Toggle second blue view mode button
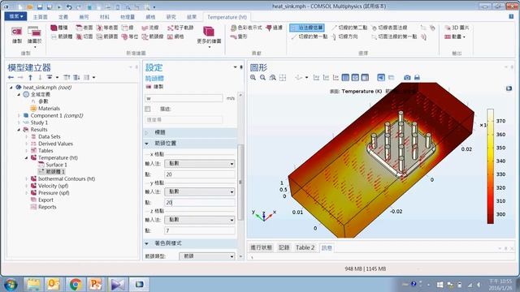Screen dimensions: 520x292 tap(355, 78)
